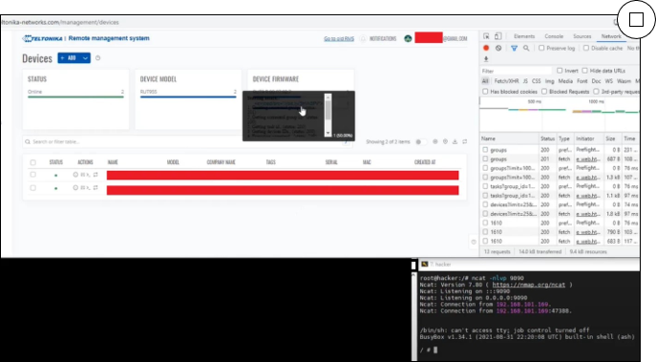Select the Fetch/XHR request type filter
Viewport: 656px width, 362px height.
tap(506, 81)
